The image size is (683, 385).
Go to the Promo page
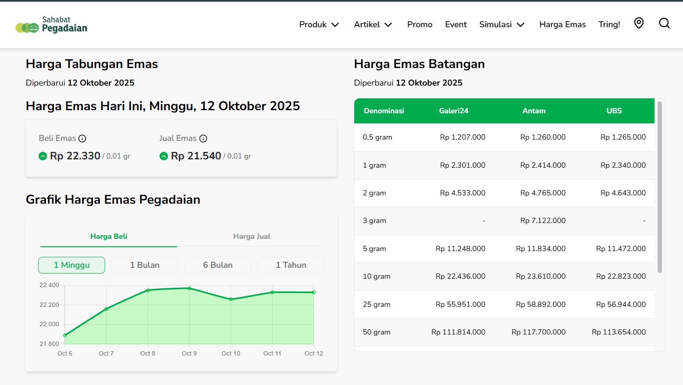click(420, 25)
